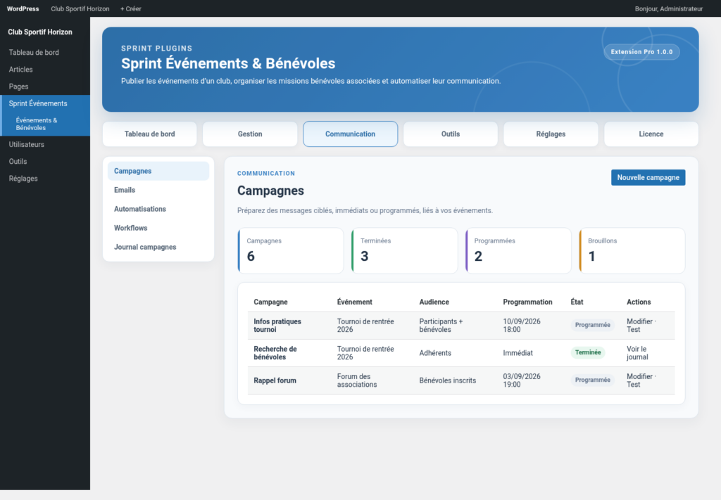Image resolution: width=721 pixels, height=500 pixels.
Task: Select the Communication tab
Action: click(x=351, y=134)
